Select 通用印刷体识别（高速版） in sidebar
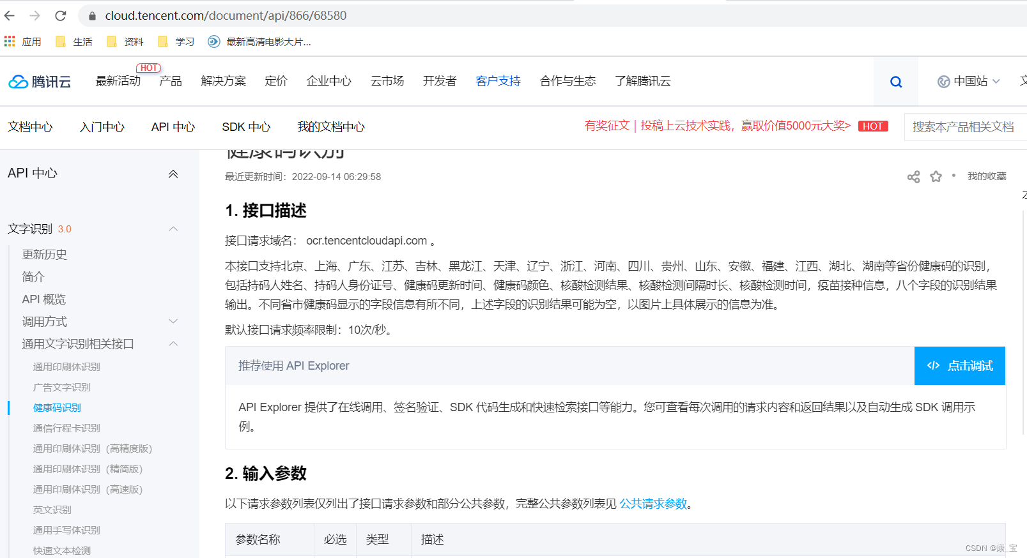1027x558 pixels. [x=88, y=489]
